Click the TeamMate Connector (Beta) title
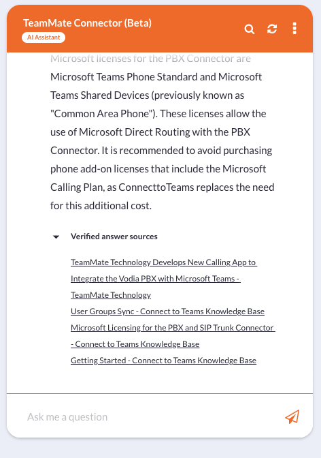This screenshot has width=321, height=458. pos(88,22)
